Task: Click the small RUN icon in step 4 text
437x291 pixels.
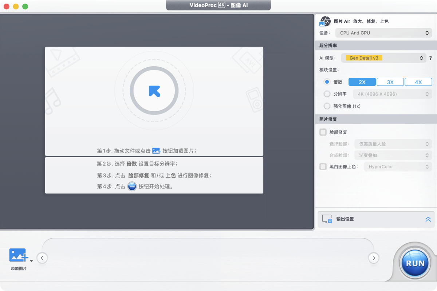Action: [131, 187]
